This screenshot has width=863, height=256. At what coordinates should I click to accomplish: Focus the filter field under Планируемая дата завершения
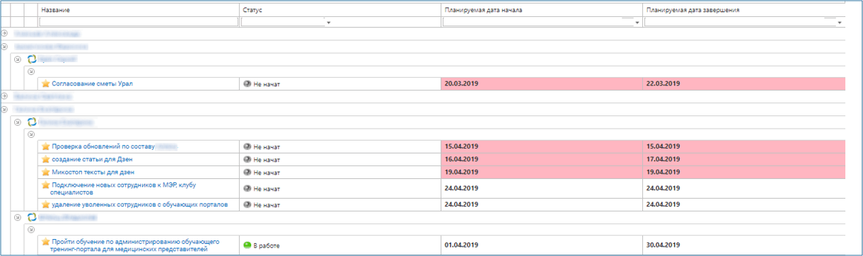pyautogui.click(x=739, y=23)
